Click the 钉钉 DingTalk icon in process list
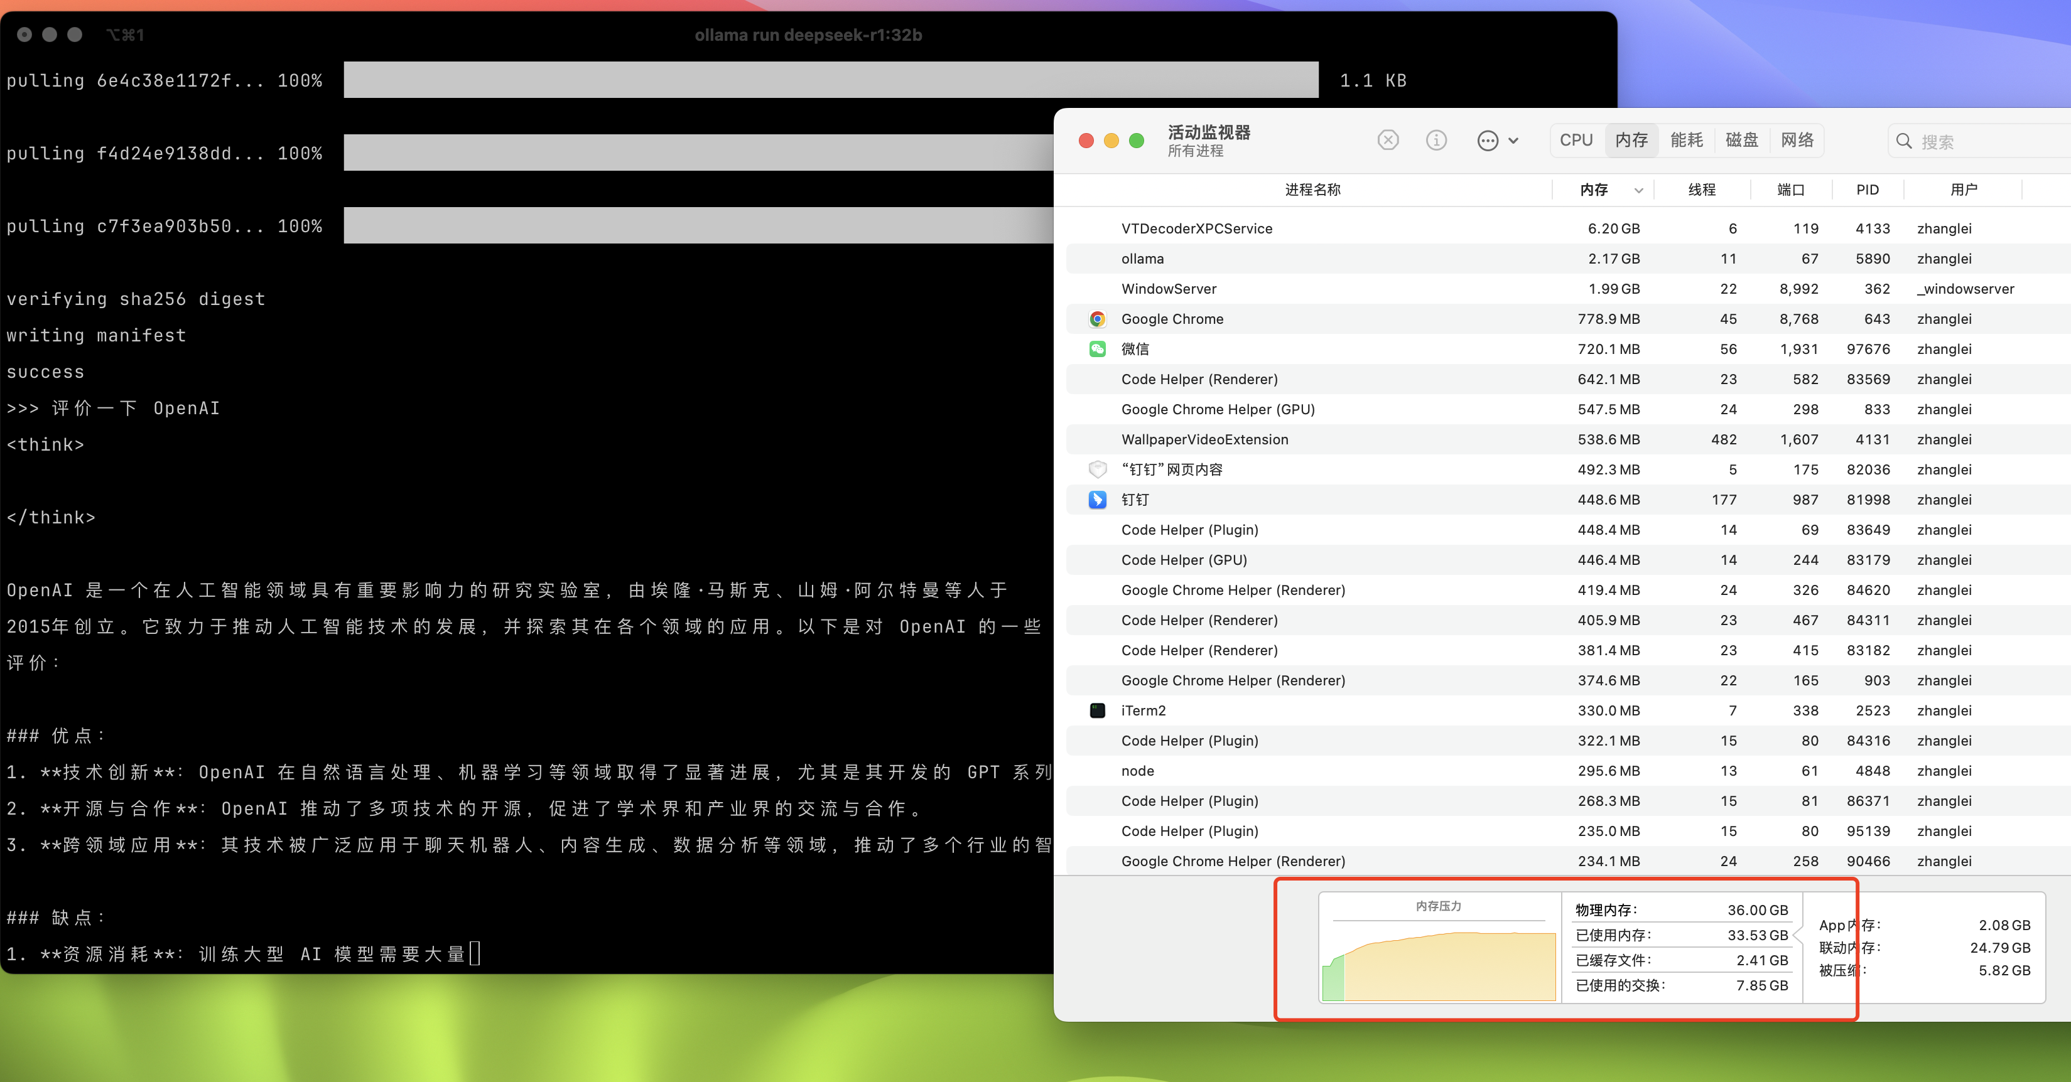 click(x=1096, y=500)
